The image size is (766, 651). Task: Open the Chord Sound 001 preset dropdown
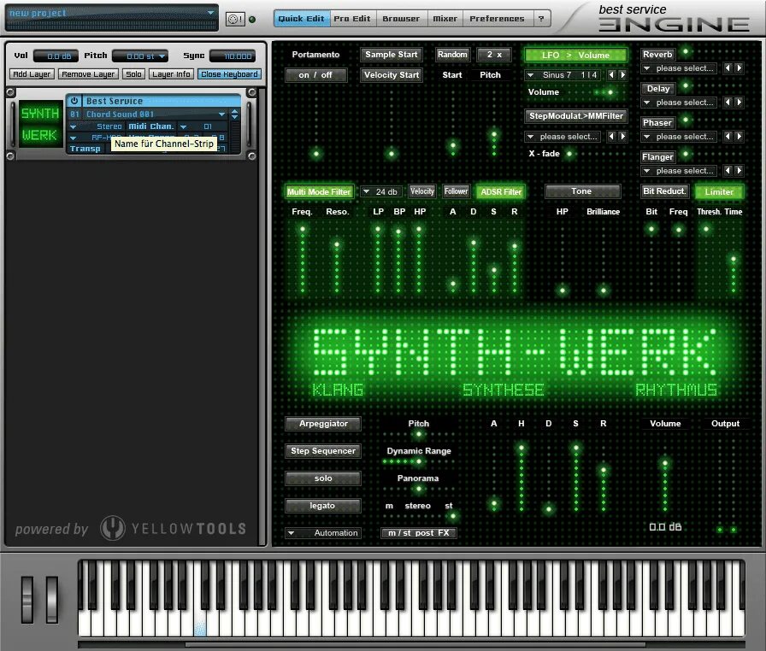pyautogui.click(x=155, y=114)
